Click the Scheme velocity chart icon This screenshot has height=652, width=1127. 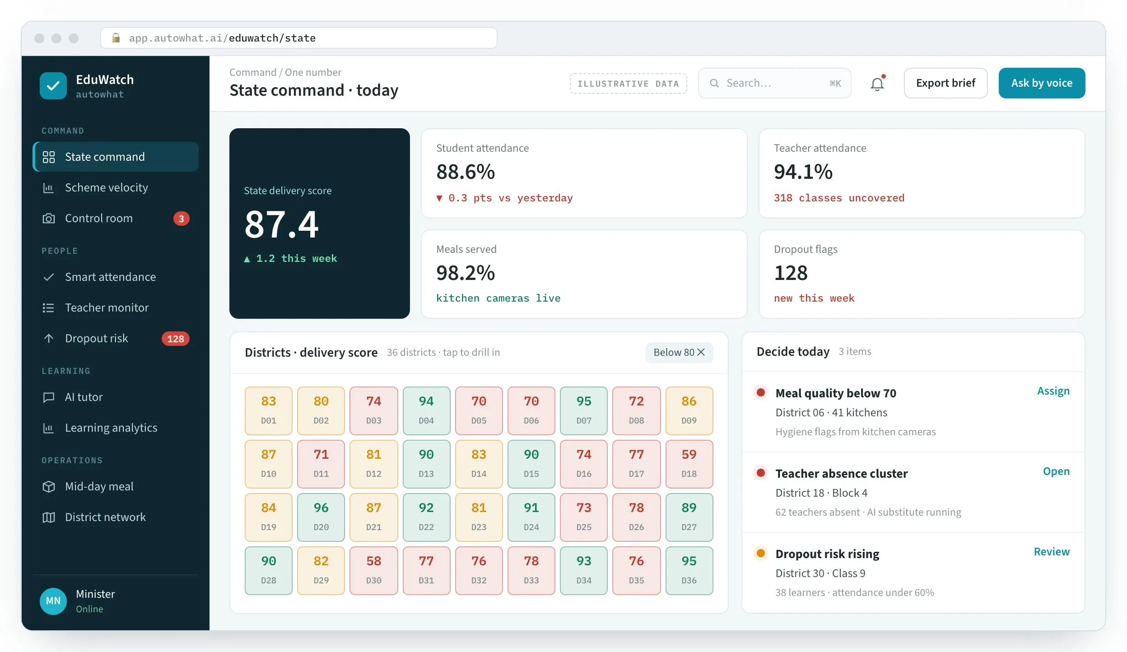[48, 188]
